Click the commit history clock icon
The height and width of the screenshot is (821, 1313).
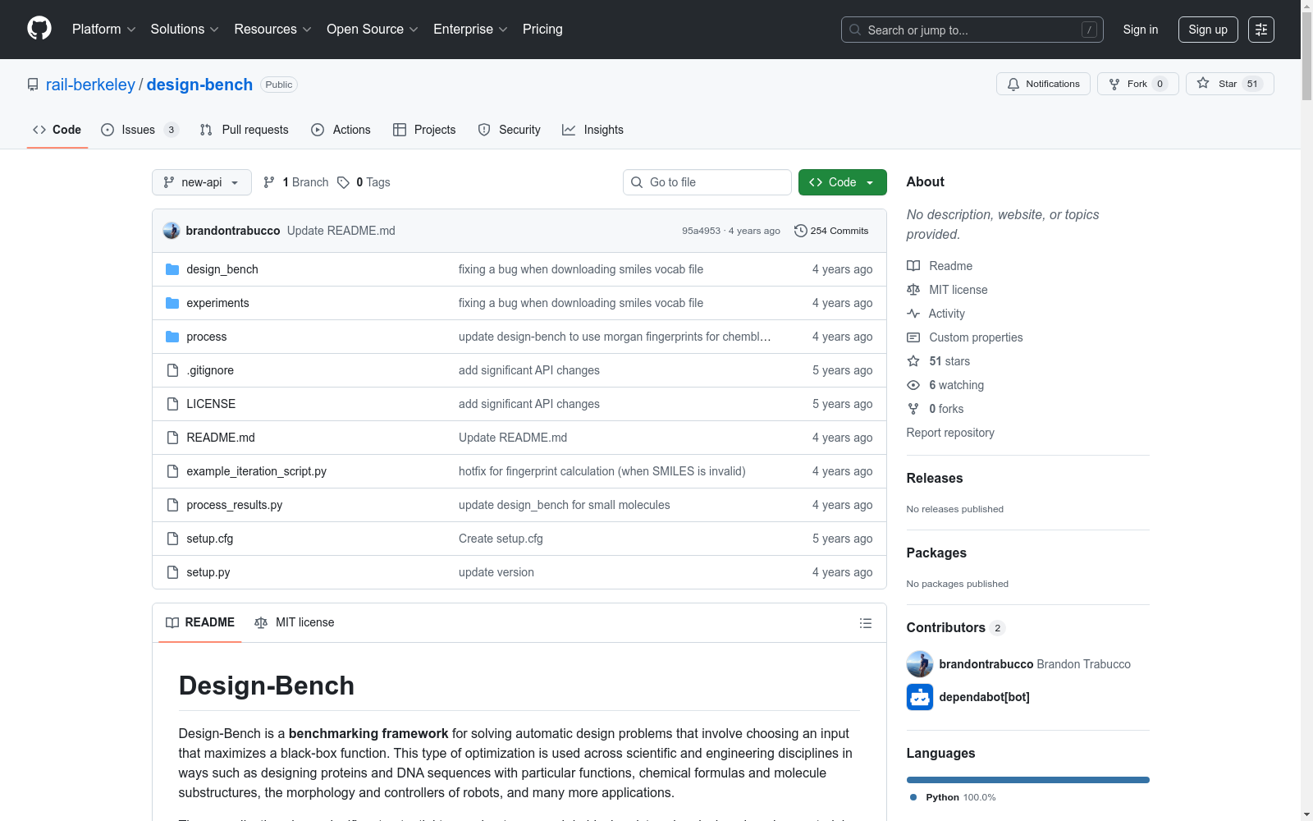[800, 231]
